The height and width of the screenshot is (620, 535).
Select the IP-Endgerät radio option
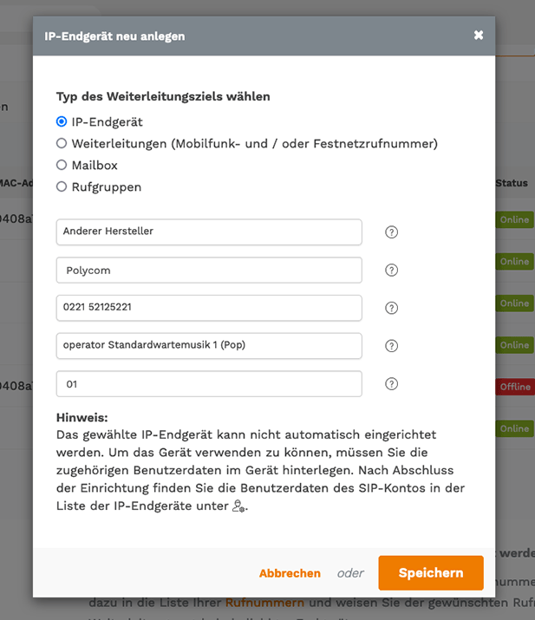click(x=62, y=121)
